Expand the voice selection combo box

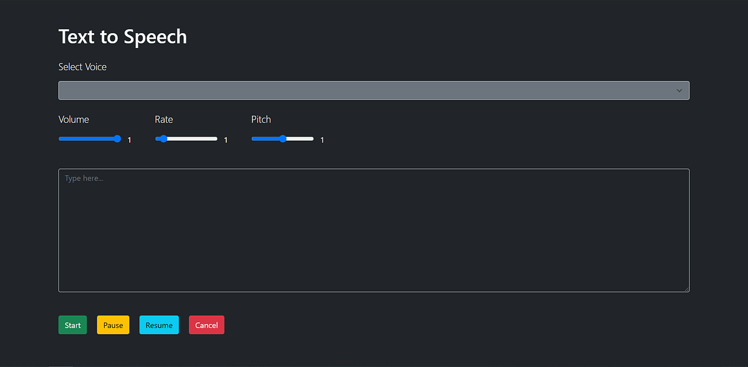[x=373, y=90]
